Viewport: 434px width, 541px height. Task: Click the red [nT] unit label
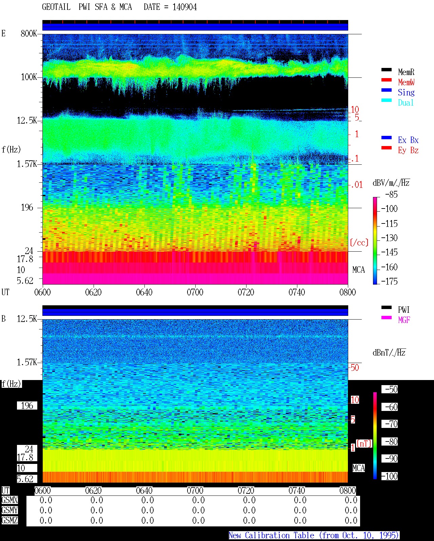(x=364, y=443)
